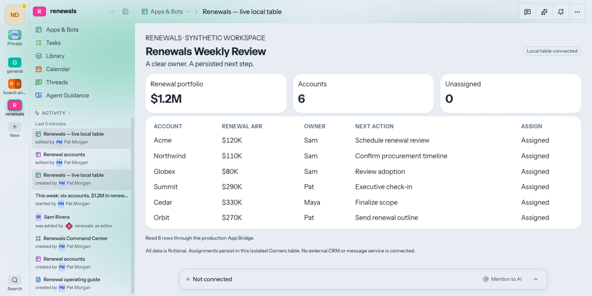Viewport: 592px width, 296px height.
Task: Click the double-check mark icon beside renewals
Action: coord(112,11)
